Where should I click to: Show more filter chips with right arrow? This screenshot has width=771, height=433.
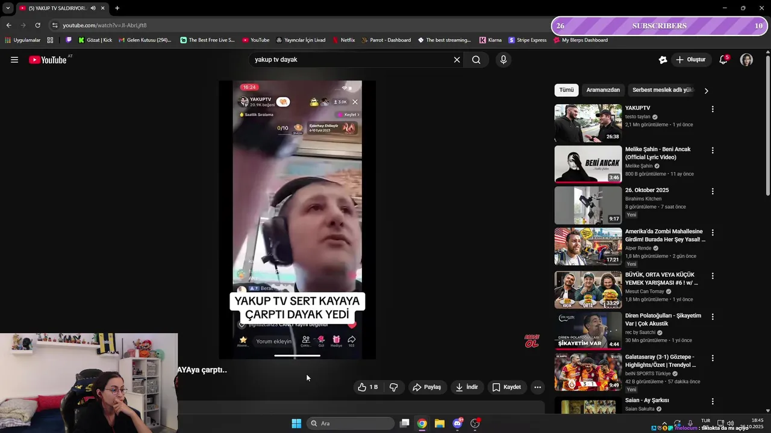[706, 91]
